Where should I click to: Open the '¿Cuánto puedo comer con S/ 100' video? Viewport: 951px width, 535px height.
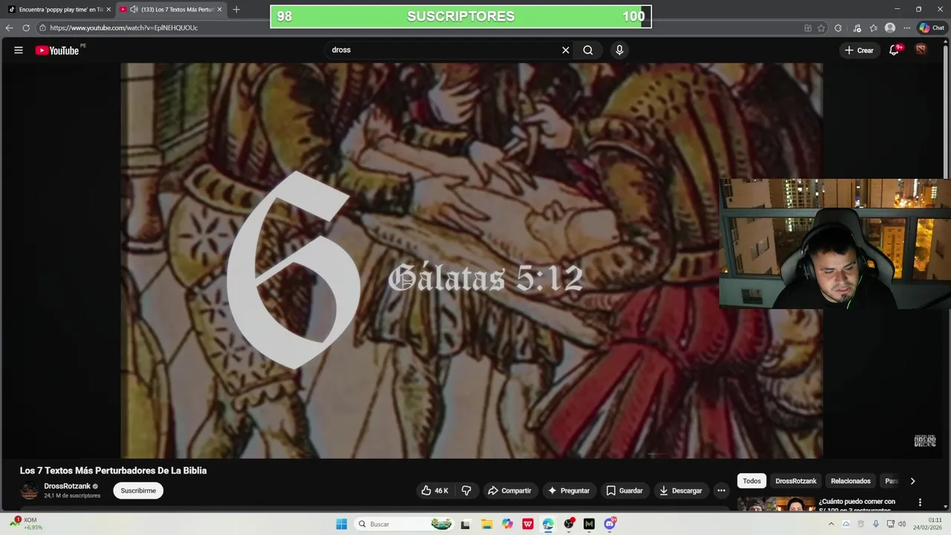point(857,505)
